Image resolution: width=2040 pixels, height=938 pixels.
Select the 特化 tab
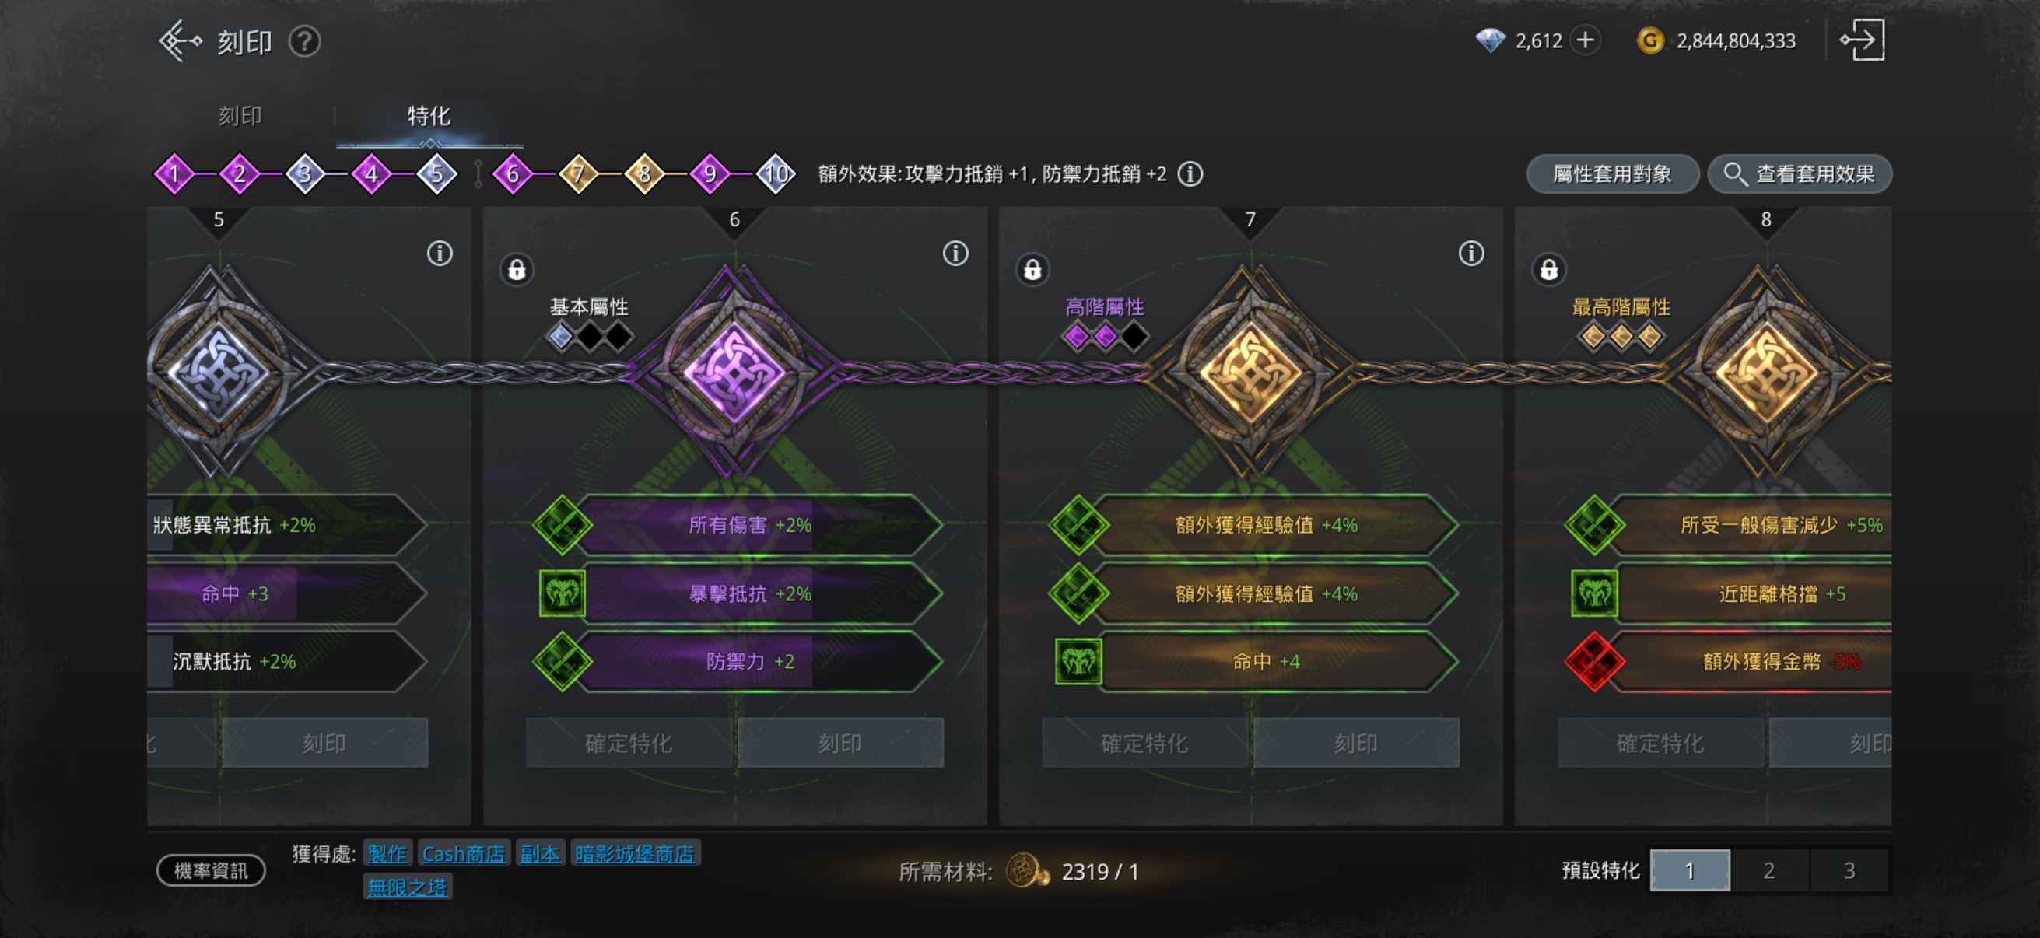(429, 117)
